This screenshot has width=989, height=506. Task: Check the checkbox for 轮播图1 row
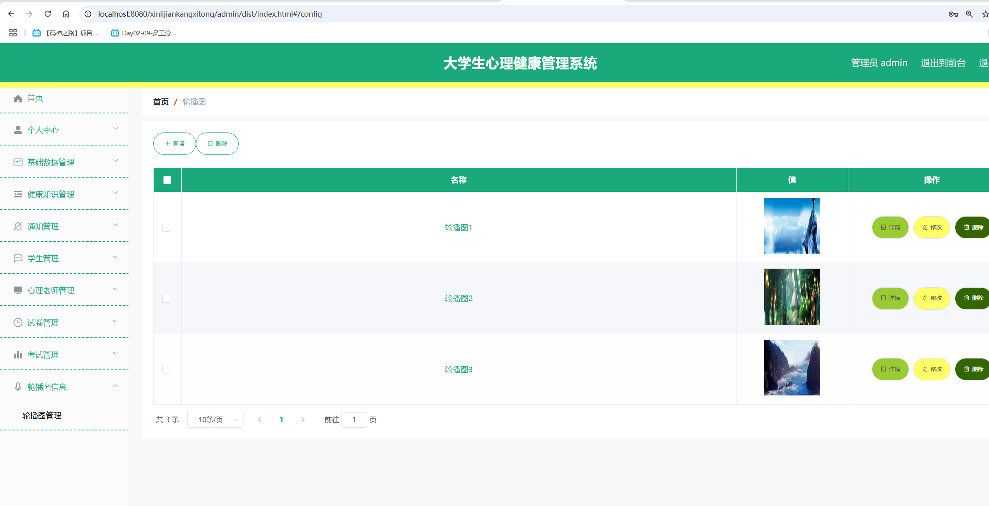166,228
